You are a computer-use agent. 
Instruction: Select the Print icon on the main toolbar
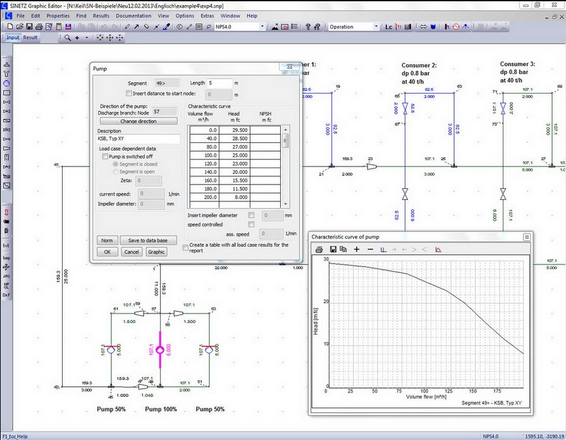[x=39, y=27]
